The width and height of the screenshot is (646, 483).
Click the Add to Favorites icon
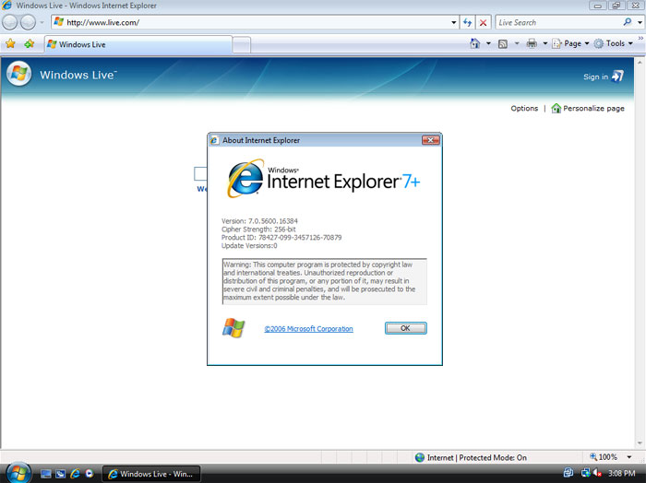(x=30, y=43)
